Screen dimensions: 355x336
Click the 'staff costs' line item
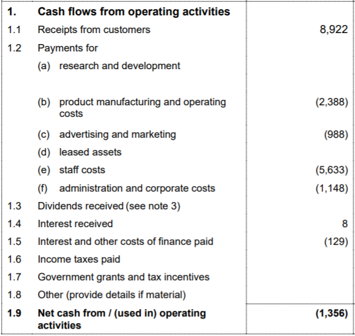point(82,170)
